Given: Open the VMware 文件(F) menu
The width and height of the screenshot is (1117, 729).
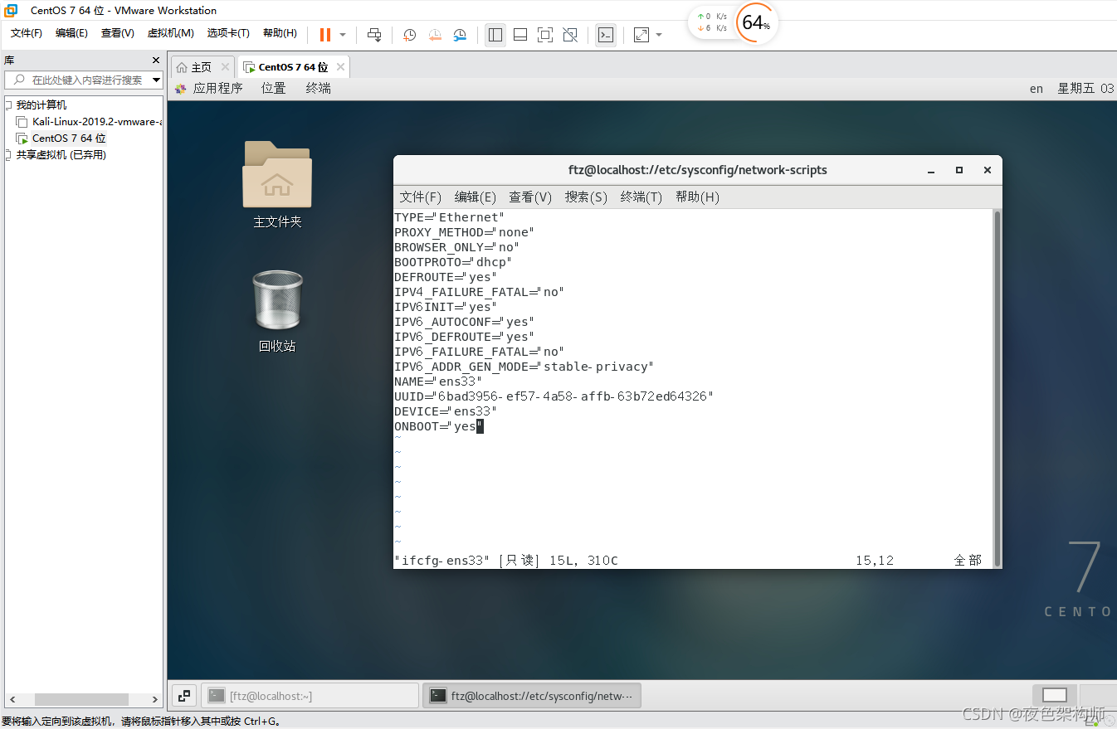Looking at the screenshot, I should (27, 33).
